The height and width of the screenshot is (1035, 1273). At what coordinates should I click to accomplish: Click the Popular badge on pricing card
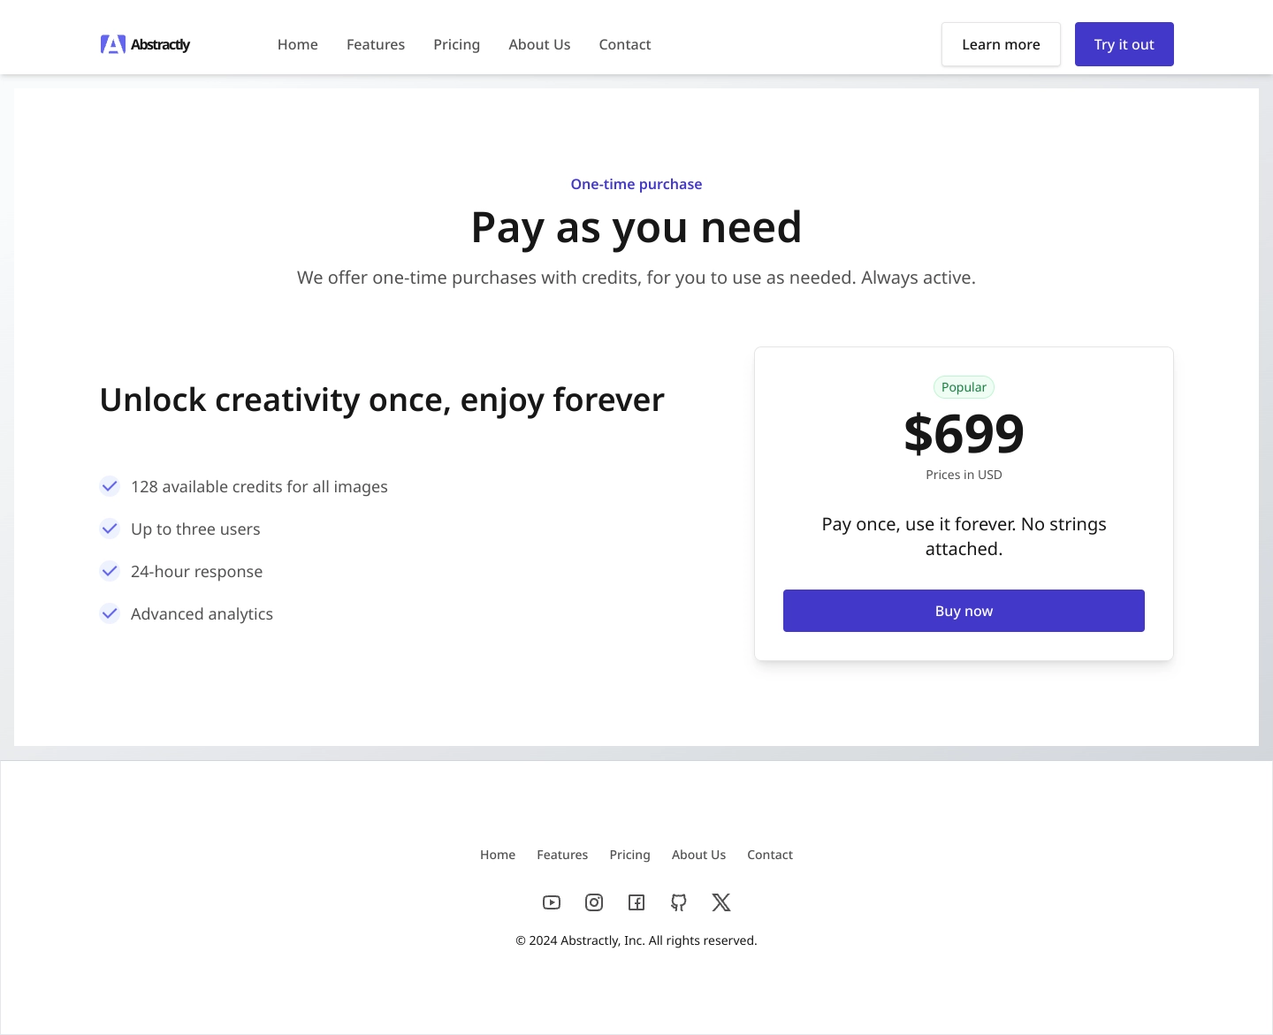[964, 387]
